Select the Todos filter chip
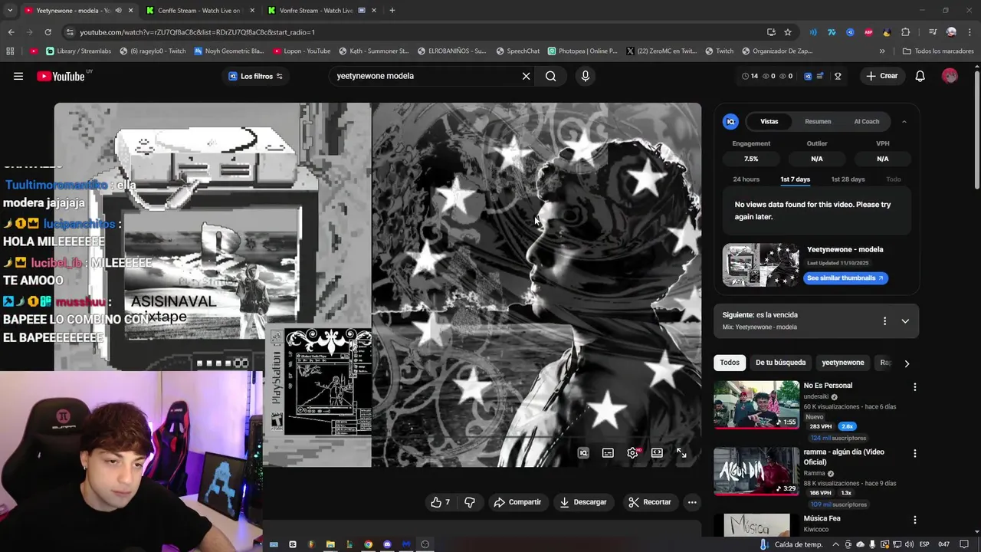The height and width of the screenshot is (552, 981). [730, 363]
